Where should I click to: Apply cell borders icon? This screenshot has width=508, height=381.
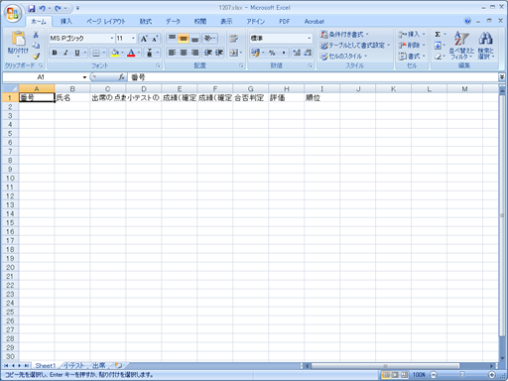click(95, 53)
